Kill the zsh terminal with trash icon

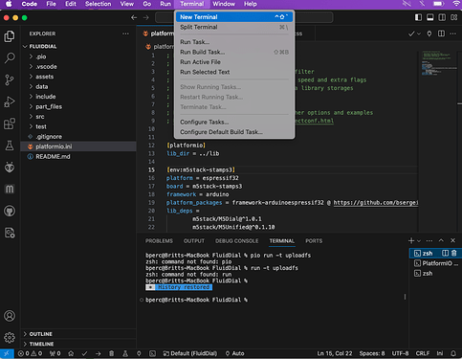coord(454,253)
